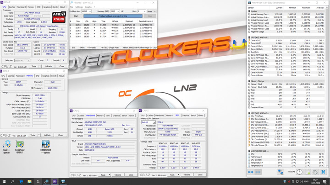This screenshot has height=185, width=330.
Task: Click the last pinned taskbar app icon
Action: 63,182
